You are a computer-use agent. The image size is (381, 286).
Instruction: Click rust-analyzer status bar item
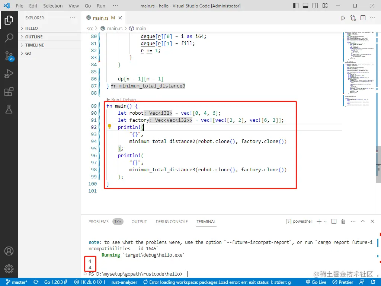[124, 282]
